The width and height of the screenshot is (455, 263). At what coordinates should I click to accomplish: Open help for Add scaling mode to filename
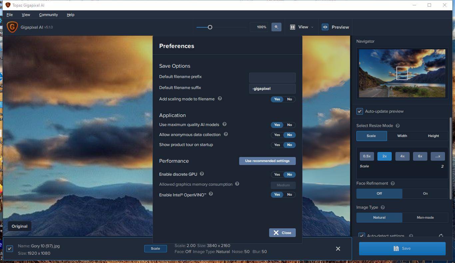[x=220, y=98]
